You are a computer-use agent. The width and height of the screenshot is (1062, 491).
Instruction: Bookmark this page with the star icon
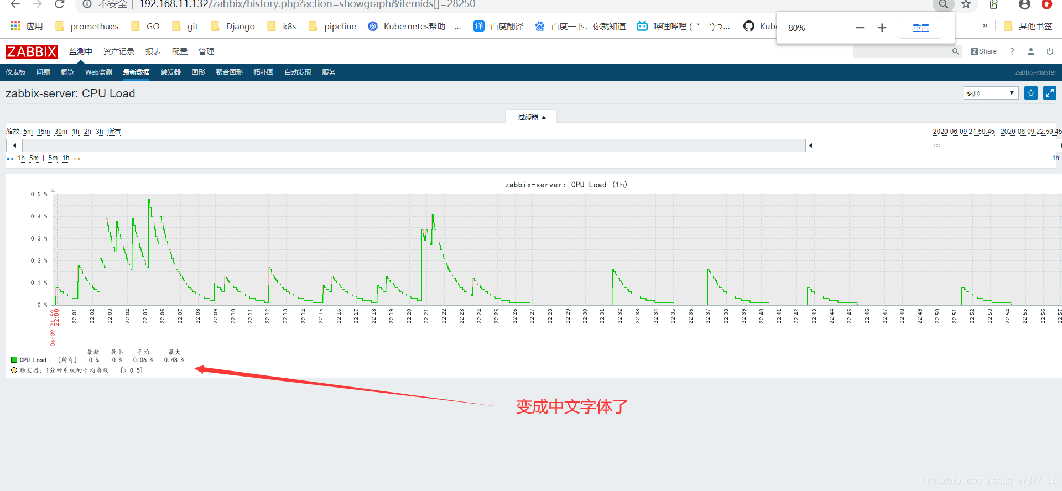pos(966,4)
